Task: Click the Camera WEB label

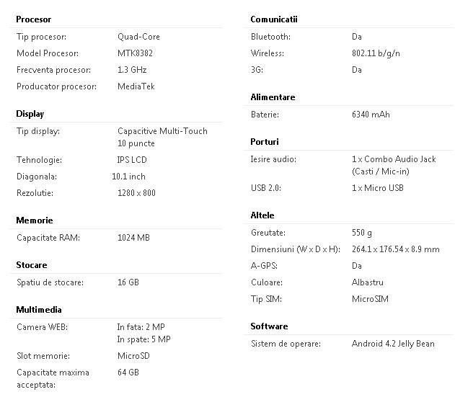Action: coord(42,327)
